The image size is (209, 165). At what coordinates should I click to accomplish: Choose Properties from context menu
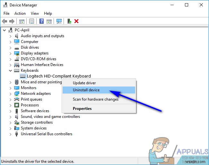pos(99,109)
